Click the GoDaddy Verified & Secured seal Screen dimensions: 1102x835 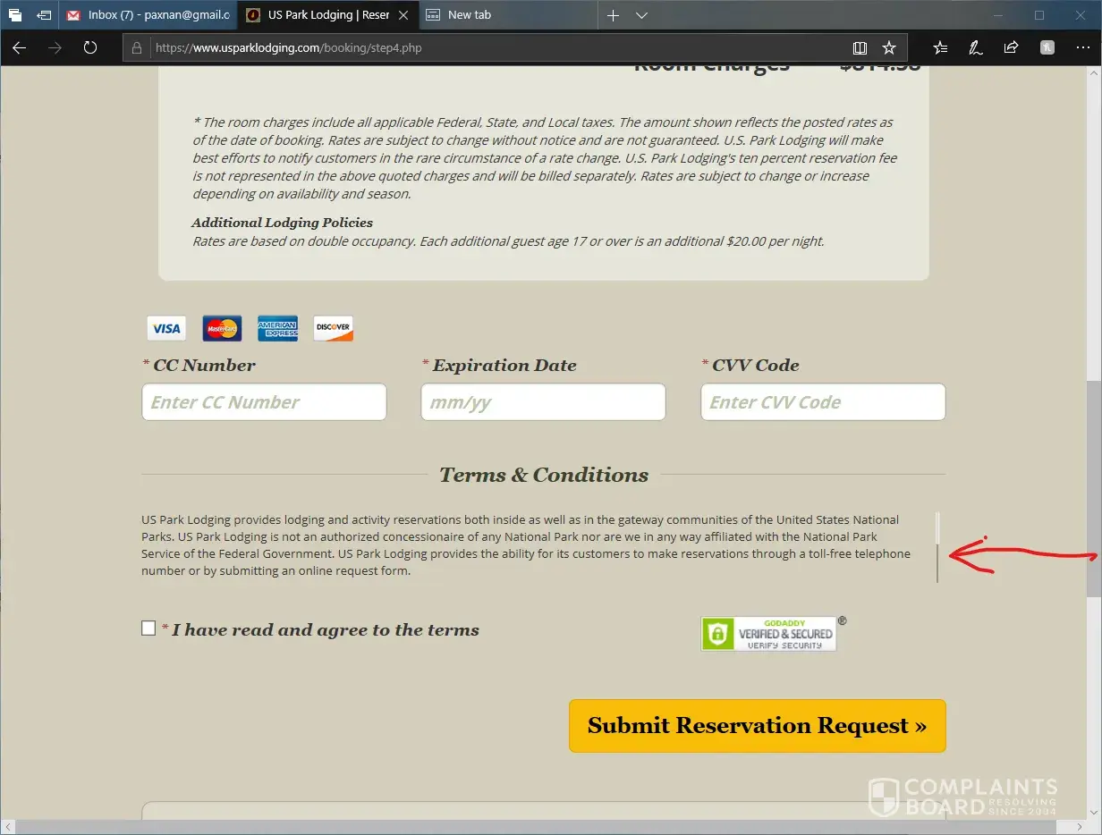pyautogui.click(x=769, y=633)
